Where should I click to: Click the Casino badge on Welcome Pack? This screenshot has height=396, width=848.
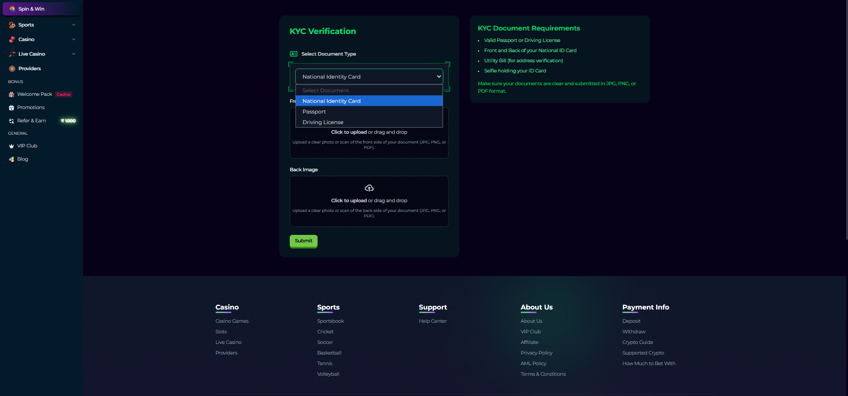pos(64,94)
